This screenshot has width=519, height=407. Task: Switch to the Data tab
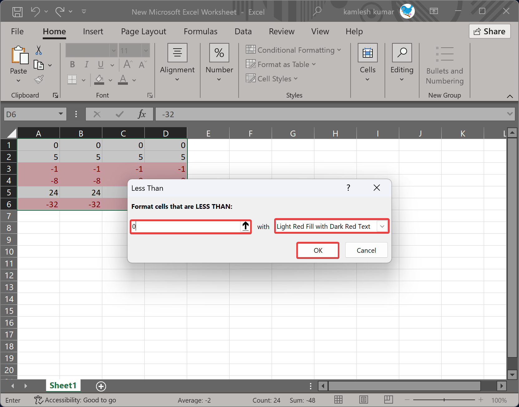[x=243, y=31]
